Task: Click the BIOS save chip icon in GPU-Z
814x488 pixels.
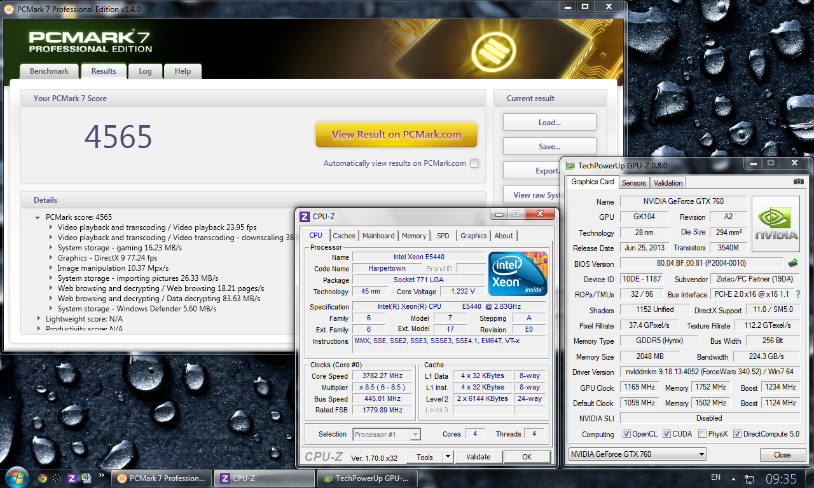Action: (793, 262)
